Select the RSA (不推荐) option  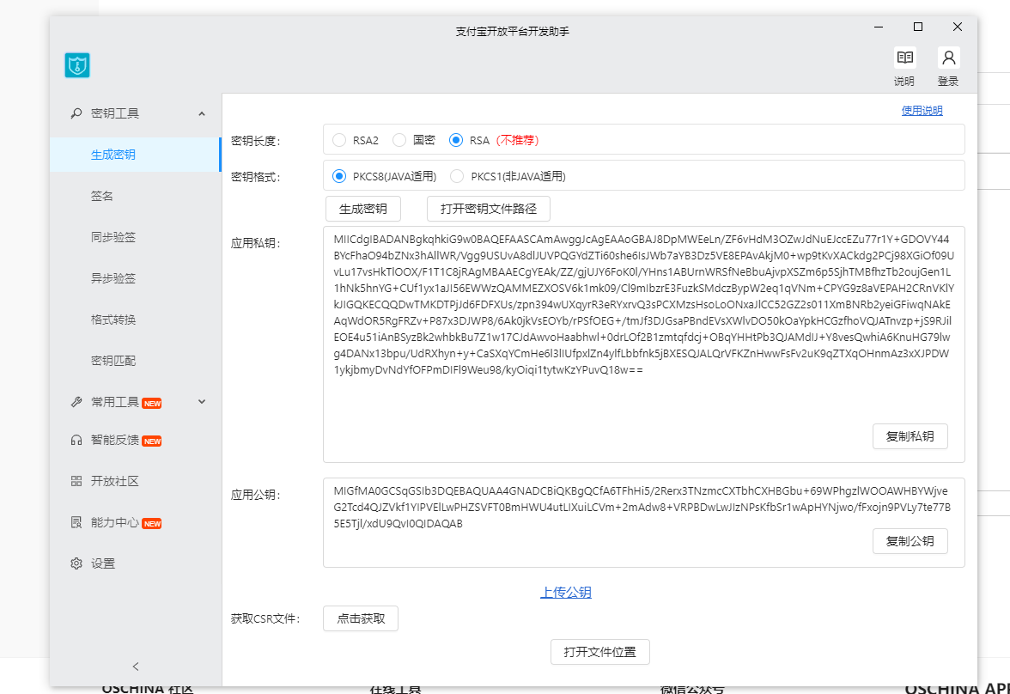[x=456, y=140]
